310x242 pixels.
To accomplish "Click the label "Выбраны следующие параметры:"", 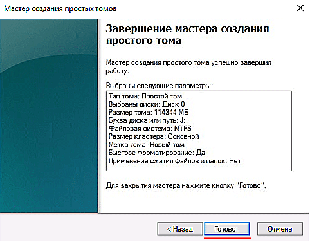I will (x=160, y=86).
